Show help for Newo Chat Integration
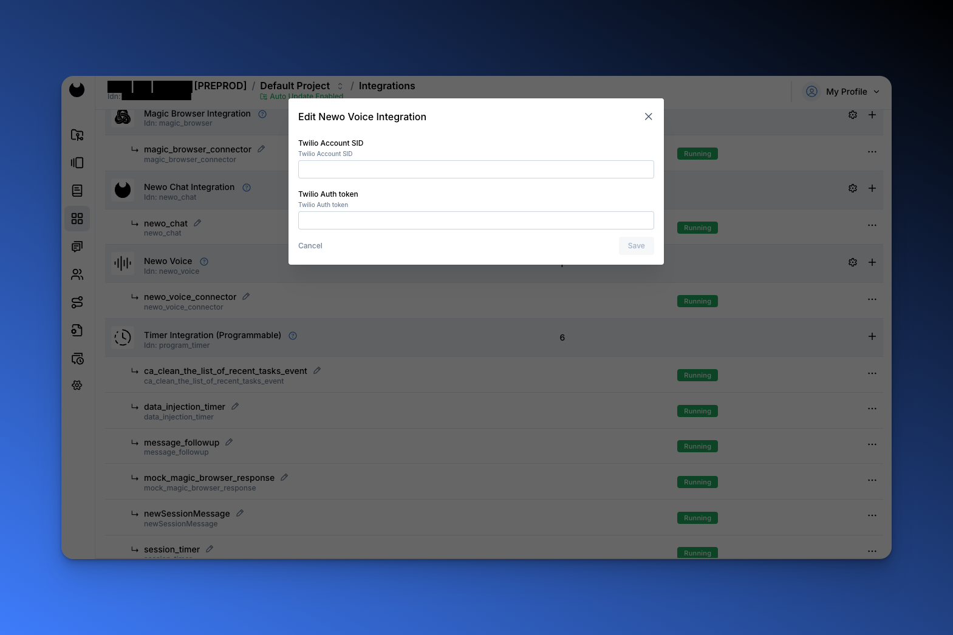 coord(247,188)
